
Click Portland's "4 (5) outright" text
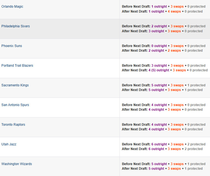tap(159, 70)
